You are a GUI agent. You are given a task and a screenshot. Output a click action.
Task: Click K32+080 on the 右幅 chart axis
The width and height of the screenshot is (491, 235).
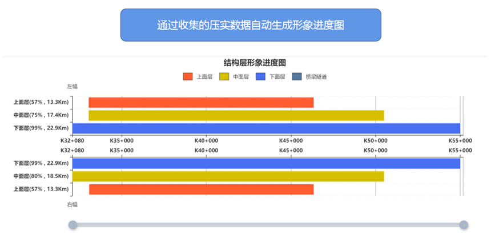73,151
